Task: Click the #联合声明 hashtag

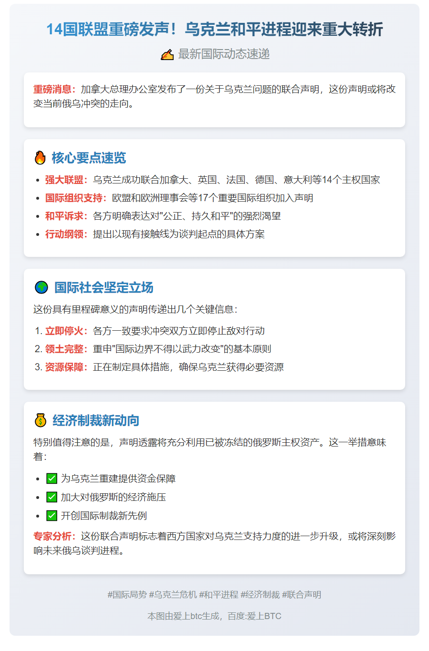Action: click(x=301, y=595)
